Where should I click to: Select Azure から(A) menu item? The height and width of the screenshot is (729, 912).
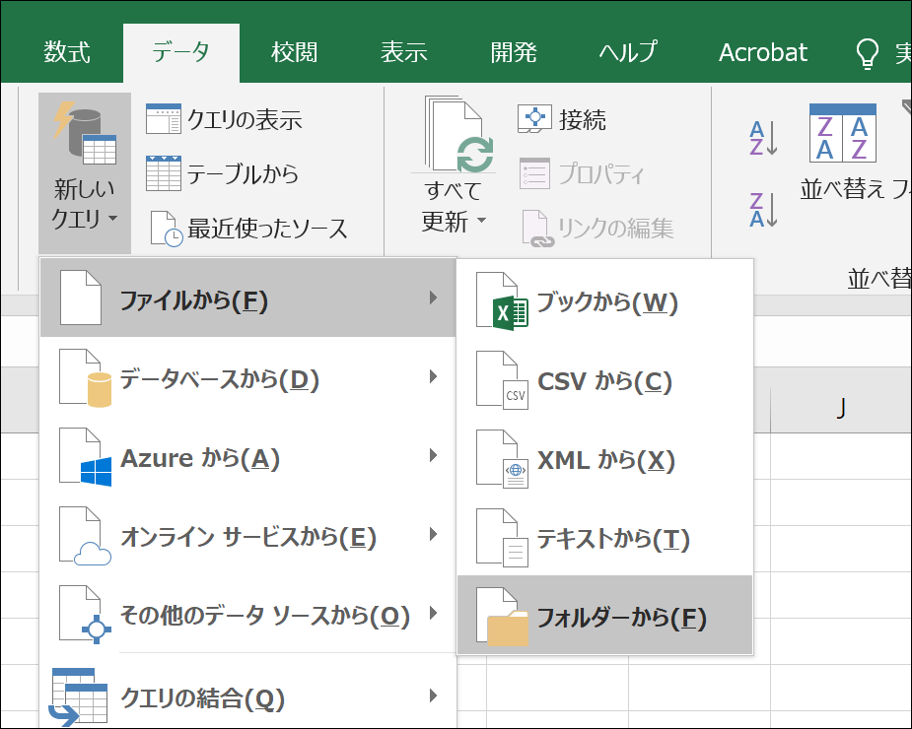248,456
